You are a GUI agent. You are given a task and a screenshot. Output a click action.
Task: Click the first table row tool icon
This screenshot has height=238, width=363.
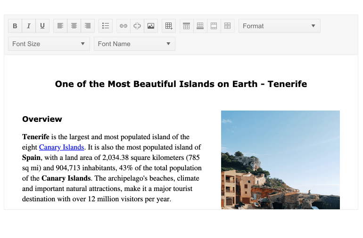coord(187,26)
